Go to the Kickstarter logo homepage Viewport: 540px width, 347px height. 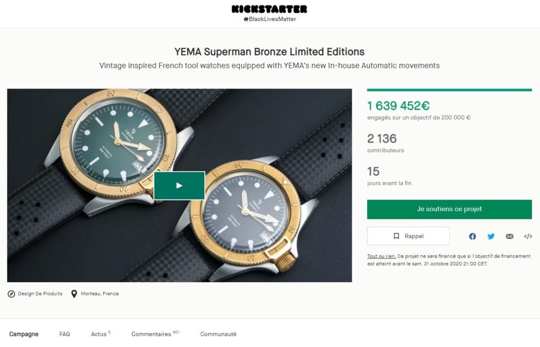click(269, 9)
